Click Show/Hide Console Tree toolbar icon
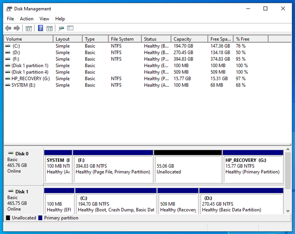This screenshot has width=295, height=234. (x=29, y=28)
